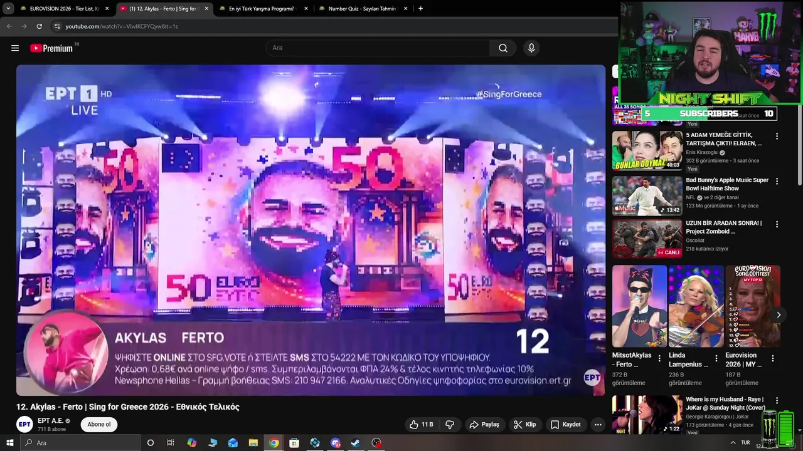Open Microsoft Store on taskbar
The image size is (803, 451).
[294, 443]
